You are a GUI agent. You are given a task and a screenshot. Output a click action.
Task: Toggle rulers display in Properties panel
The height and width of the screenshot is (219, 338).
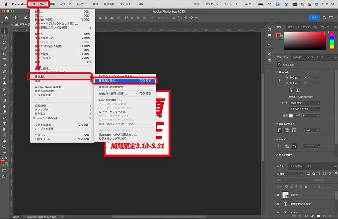279,130
